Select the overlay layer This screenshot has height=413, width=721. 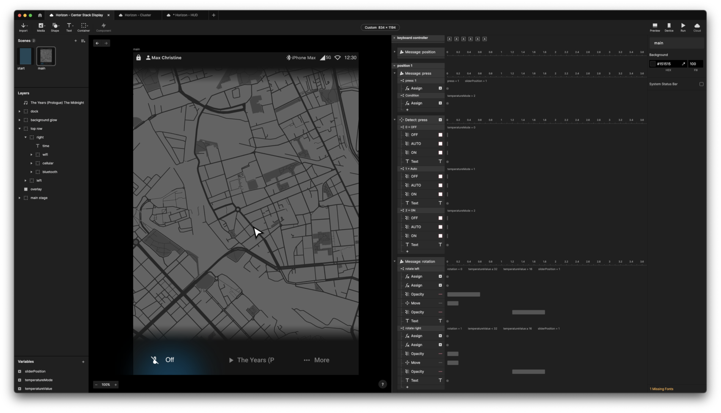(36, 189)
